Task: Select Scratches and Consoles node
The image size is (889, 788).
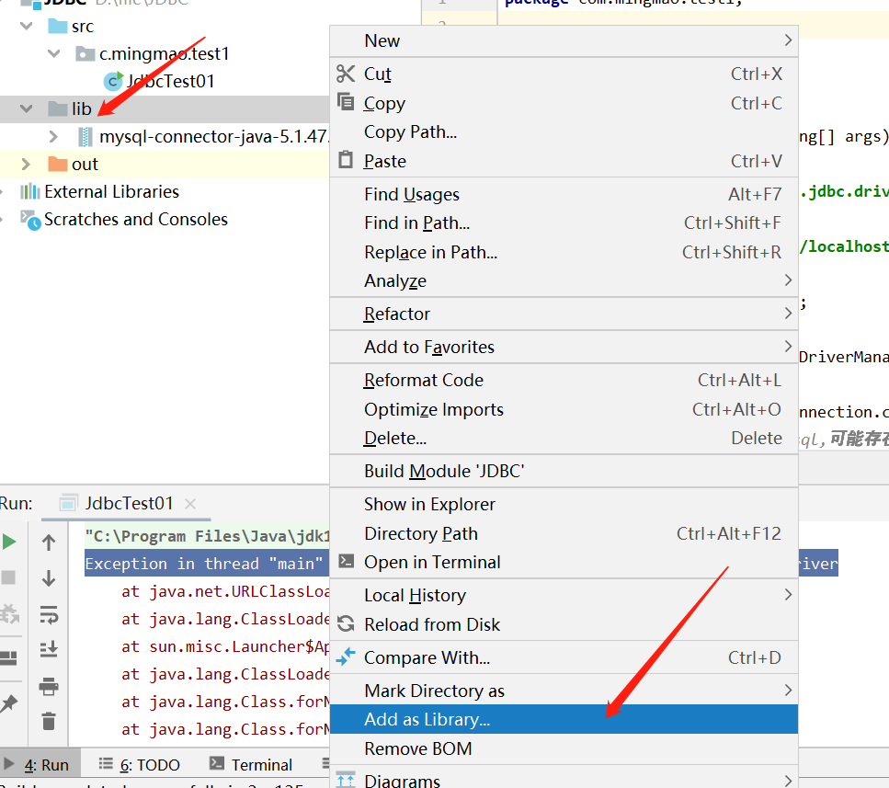Action: (x=136, y=220)
